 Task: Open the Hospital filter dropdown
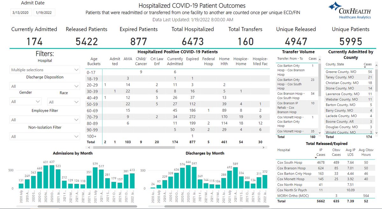tap(45, 70)
